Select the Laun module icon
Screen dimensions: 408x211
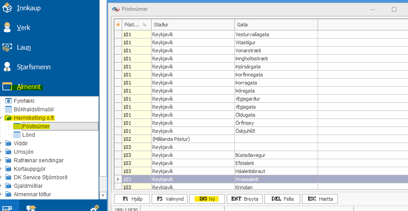[7, 47]
